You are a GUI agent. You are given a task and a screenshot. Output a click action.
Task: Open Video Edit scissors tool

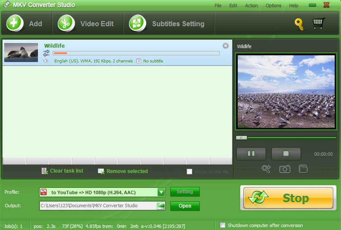[66, 23]
